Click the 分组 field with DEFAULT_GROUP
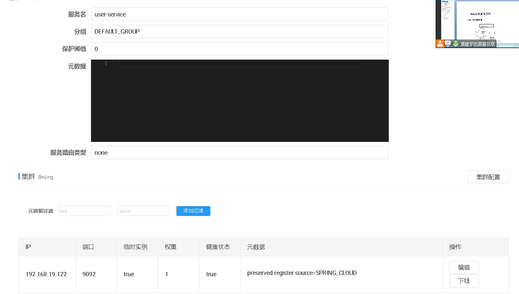Image resolution: width=519 pixels, height=294 pixels. (240, 32)
